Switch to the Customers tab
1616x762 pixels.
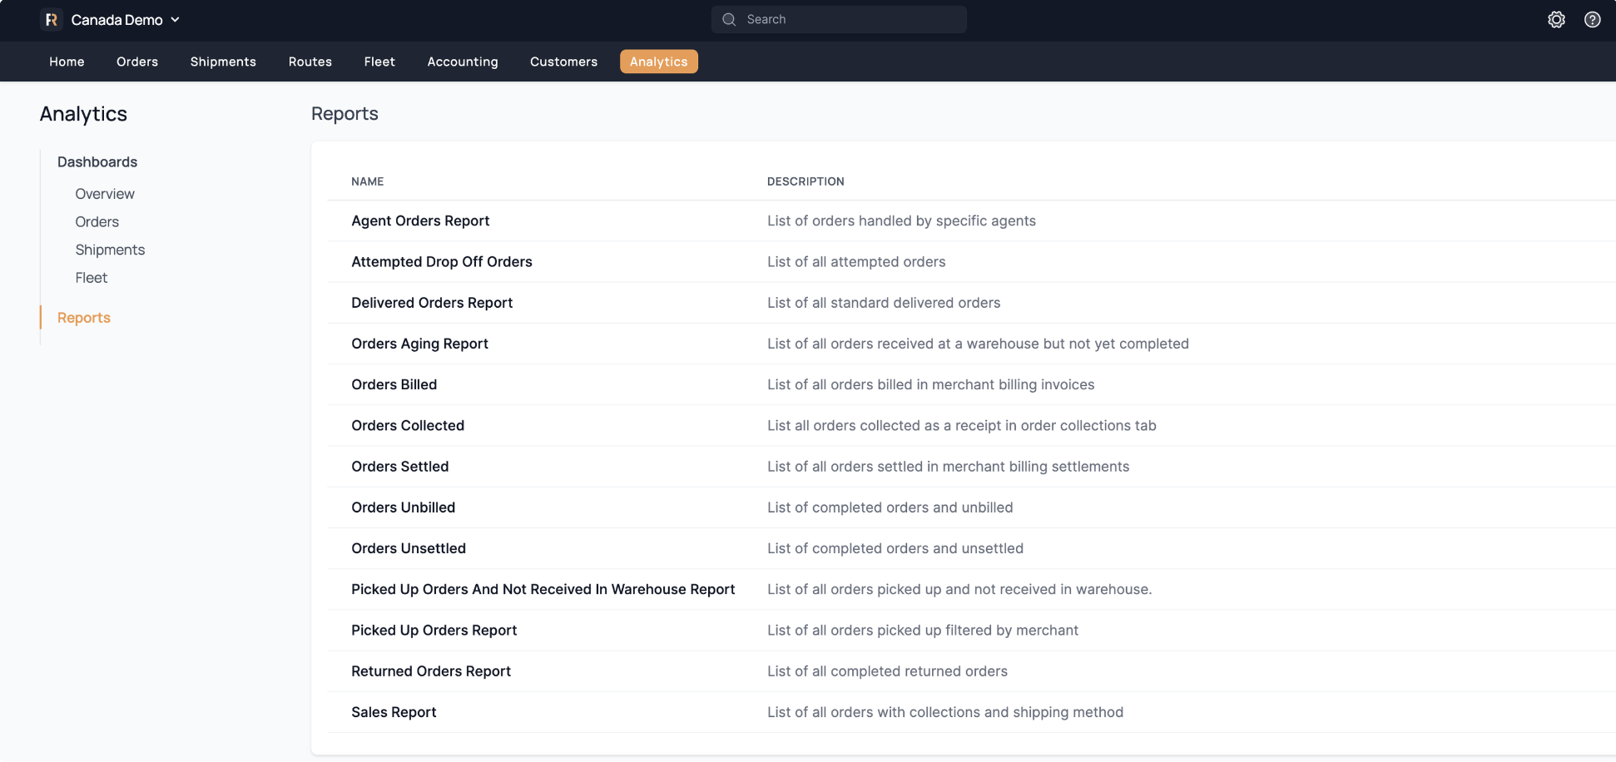click(563, 62)
